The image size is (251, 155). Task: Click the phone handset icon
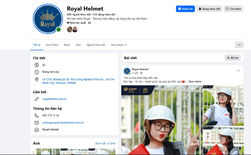(x=37, y=116)
